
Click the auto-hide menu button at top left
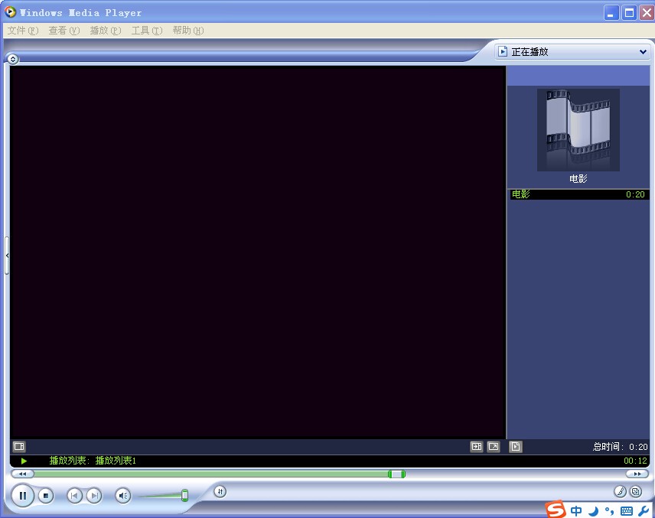pyautogui.click(x=12, y=58)
